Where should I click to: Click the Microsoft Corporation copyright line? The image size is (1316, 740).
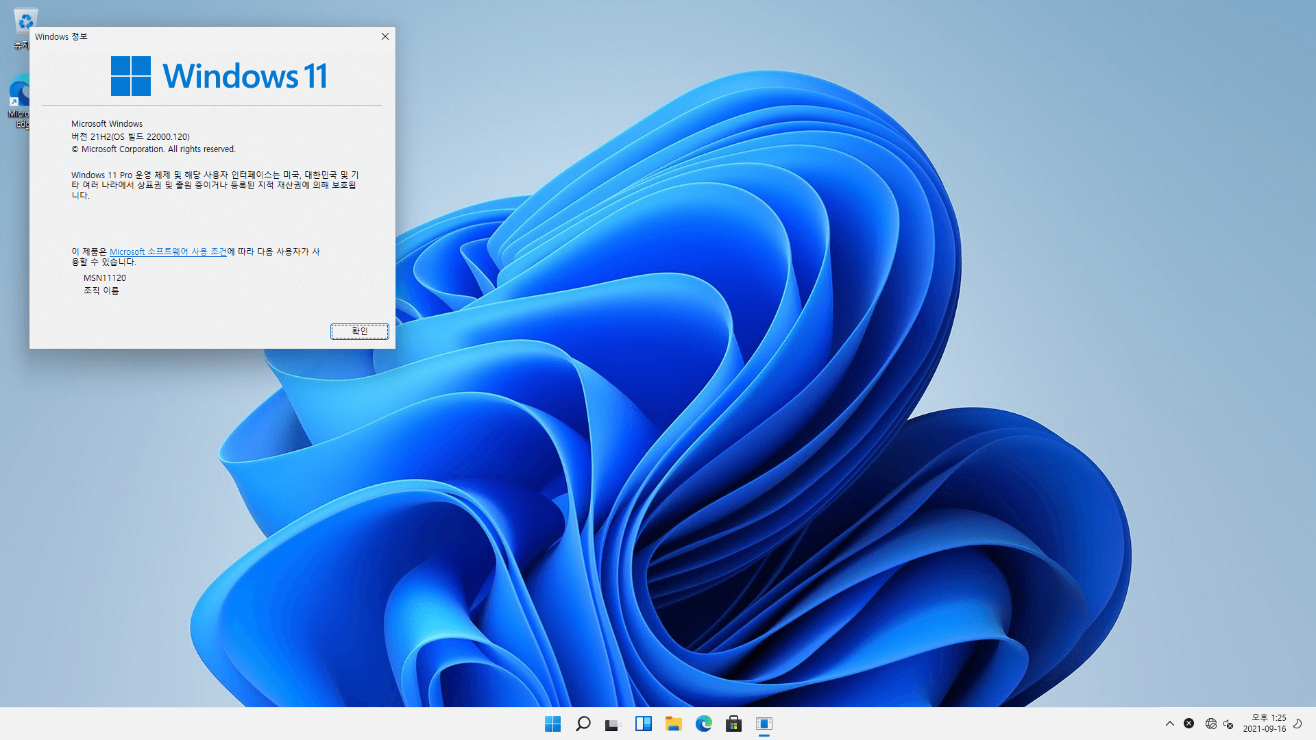(x=154, y=149)
